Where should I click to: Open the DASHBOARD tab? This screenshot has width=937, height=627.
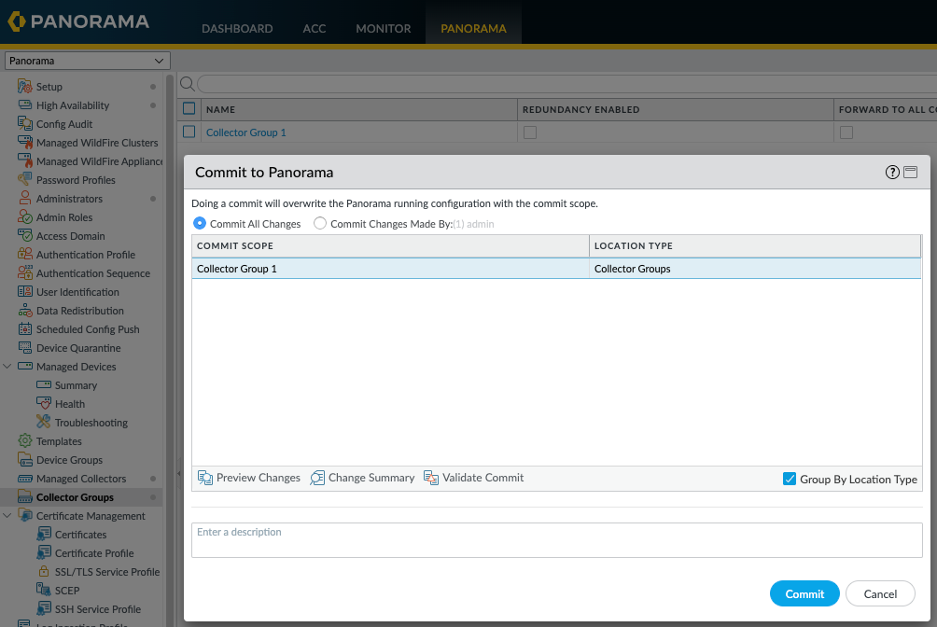click(x=237, y=28)
